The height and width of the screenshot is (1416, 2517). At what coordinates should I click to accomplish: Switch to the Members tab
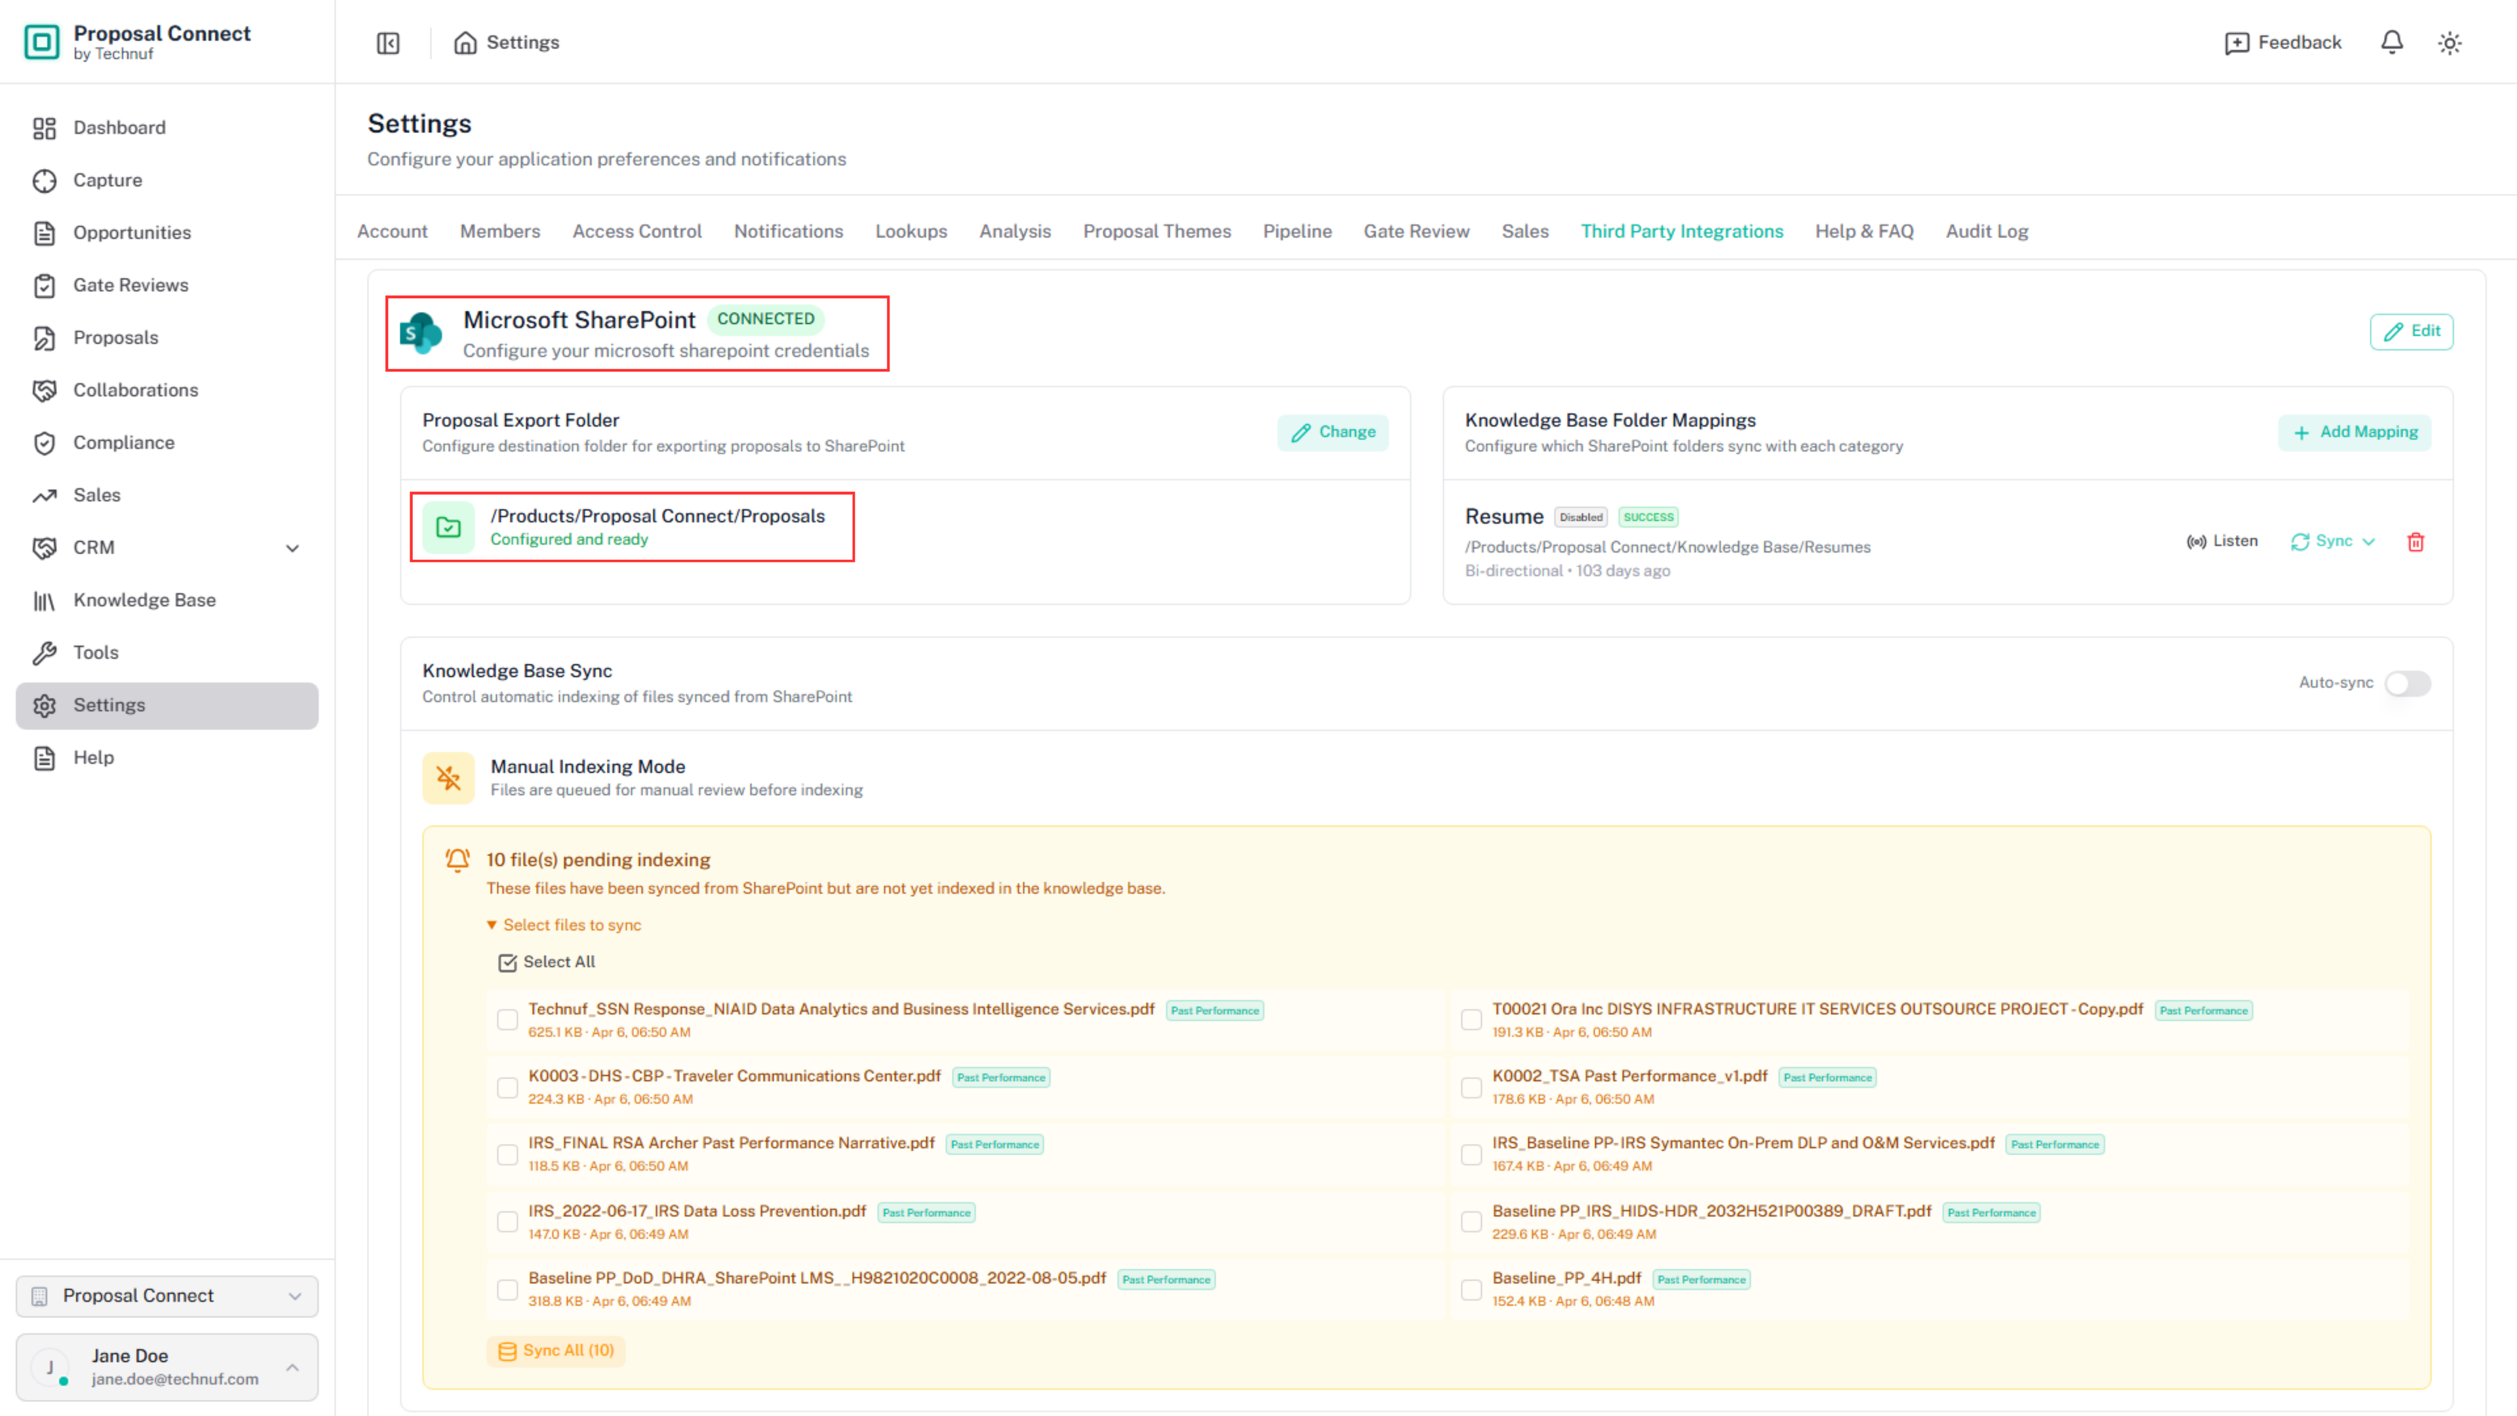500,231
